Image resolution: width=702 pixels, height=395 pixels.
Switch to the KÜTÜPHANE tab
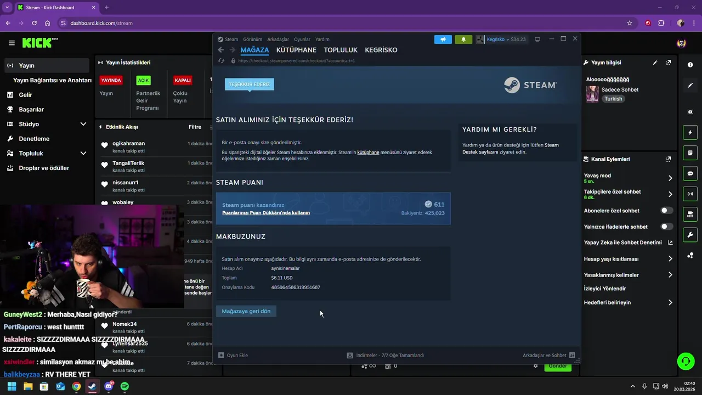296,50
